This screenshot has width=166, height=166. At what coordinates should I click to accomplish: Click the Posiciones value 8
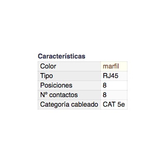point(105,85)
